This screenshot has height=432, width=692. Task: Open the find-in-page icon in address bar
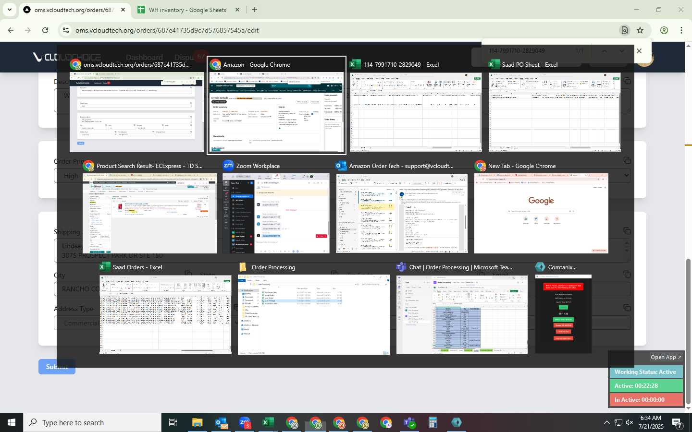tap(624, 30)
